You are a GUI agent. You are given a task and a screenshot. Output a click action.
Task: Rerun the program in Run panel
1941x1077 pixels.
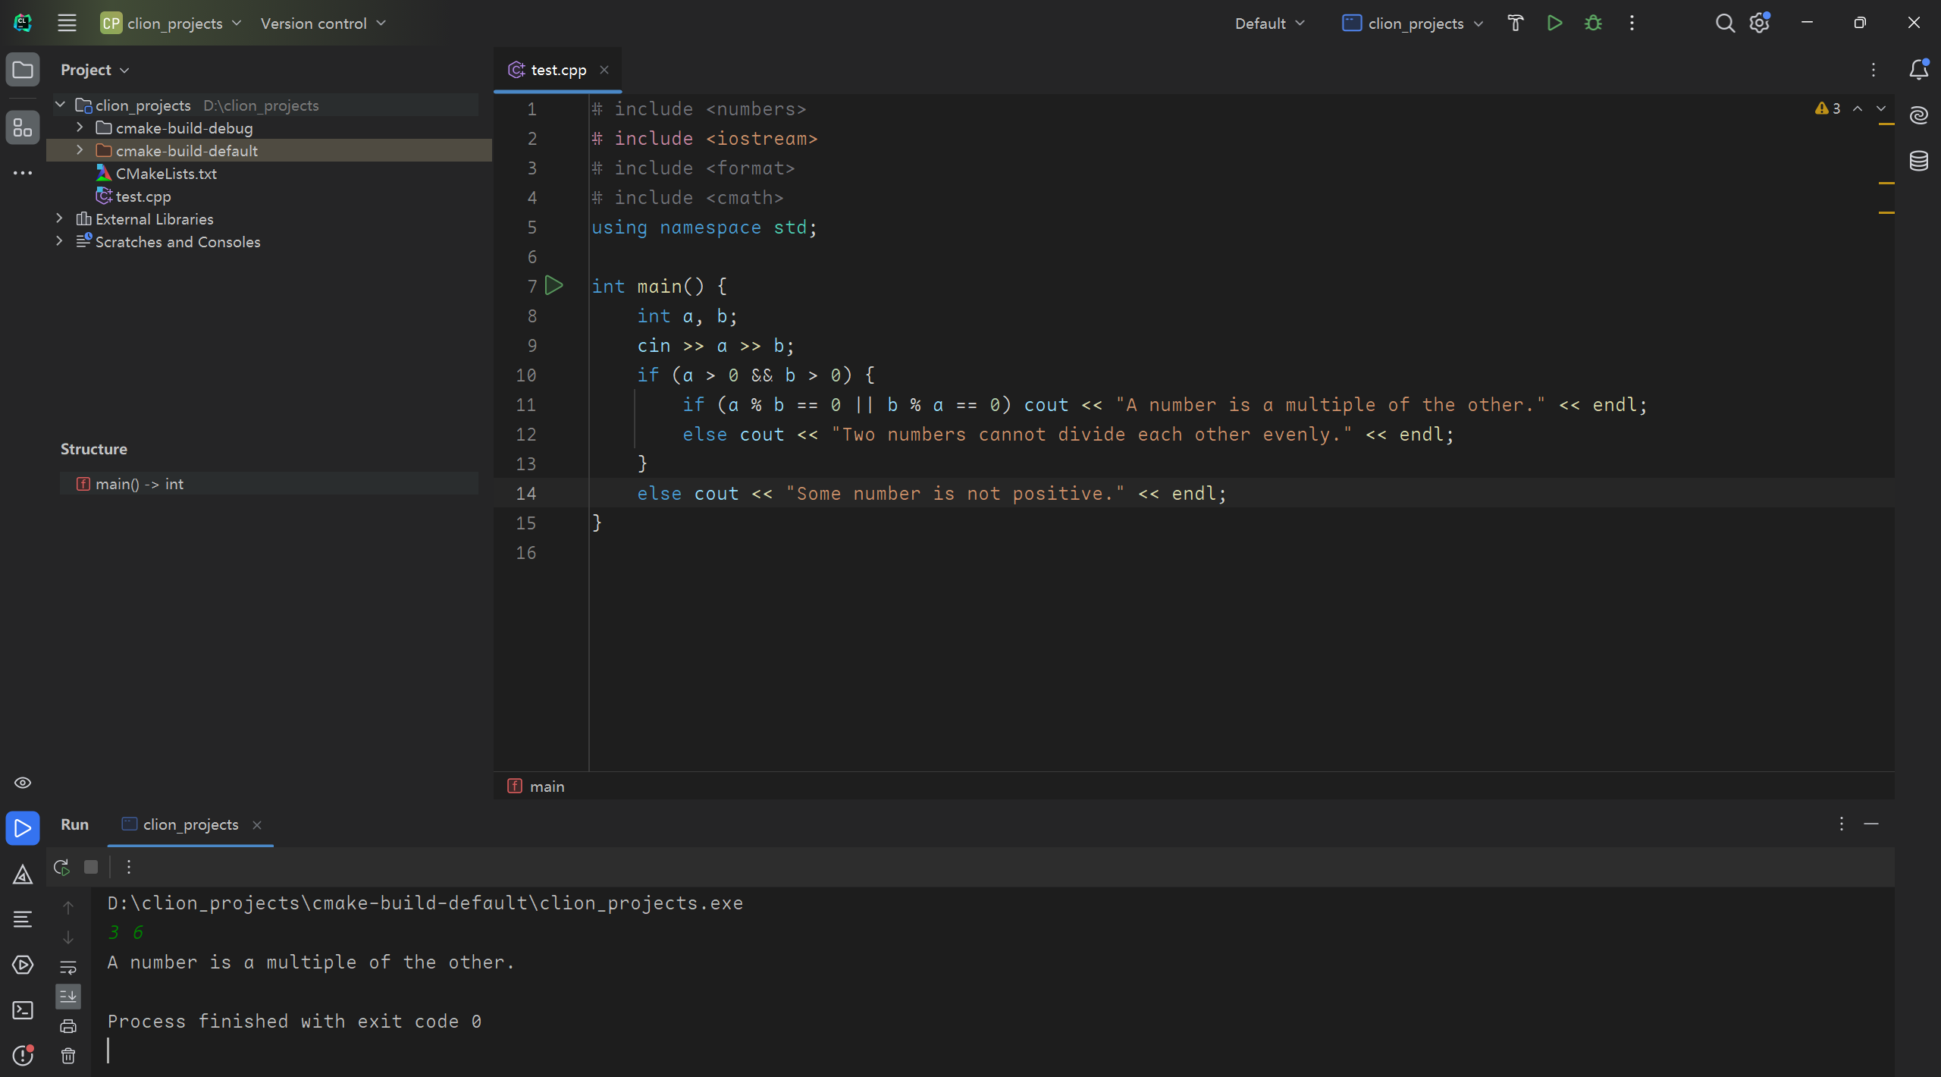(62, 867)
